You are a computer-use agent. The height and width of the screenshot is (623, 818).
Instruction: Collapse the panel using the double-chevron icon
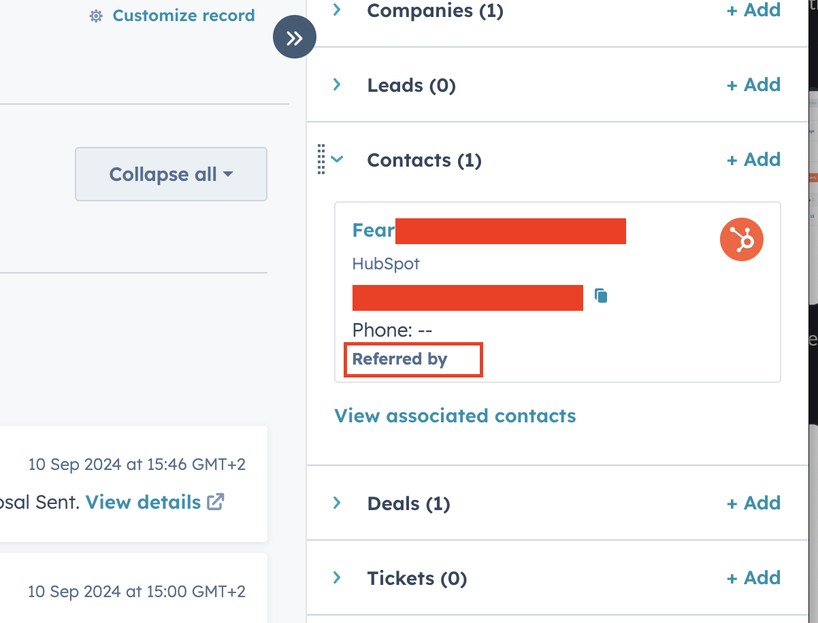pyautogui.click(x=294, y=37)
